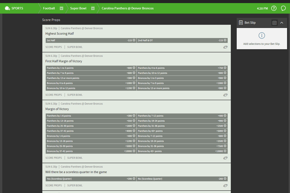The height and width of the screenshot is (193, 290).
Task: Collapse the Bet Slip panel
Action: point(282,23)
